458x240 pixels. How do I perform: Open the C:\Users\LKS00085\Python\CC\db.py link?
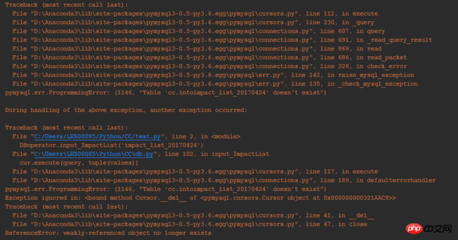tap(93, 154)
